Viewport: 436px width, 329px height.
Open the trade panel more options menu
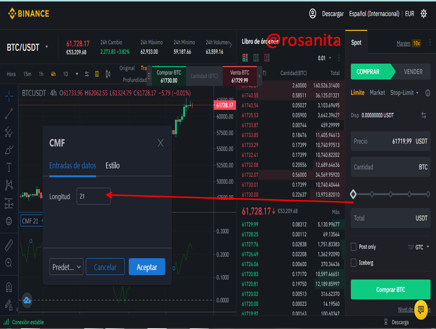(x=430, y=43)
